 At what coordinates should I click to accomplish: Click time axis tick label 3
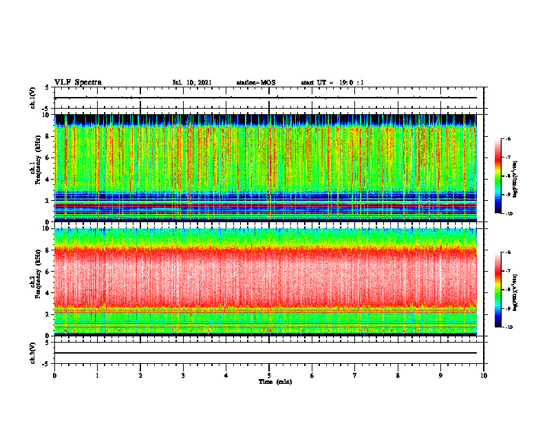(183, 376)
